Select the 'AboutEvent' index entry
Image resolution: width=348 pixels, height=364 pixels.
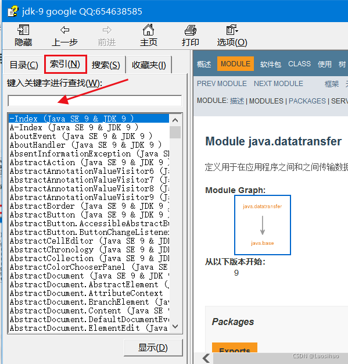89,136
